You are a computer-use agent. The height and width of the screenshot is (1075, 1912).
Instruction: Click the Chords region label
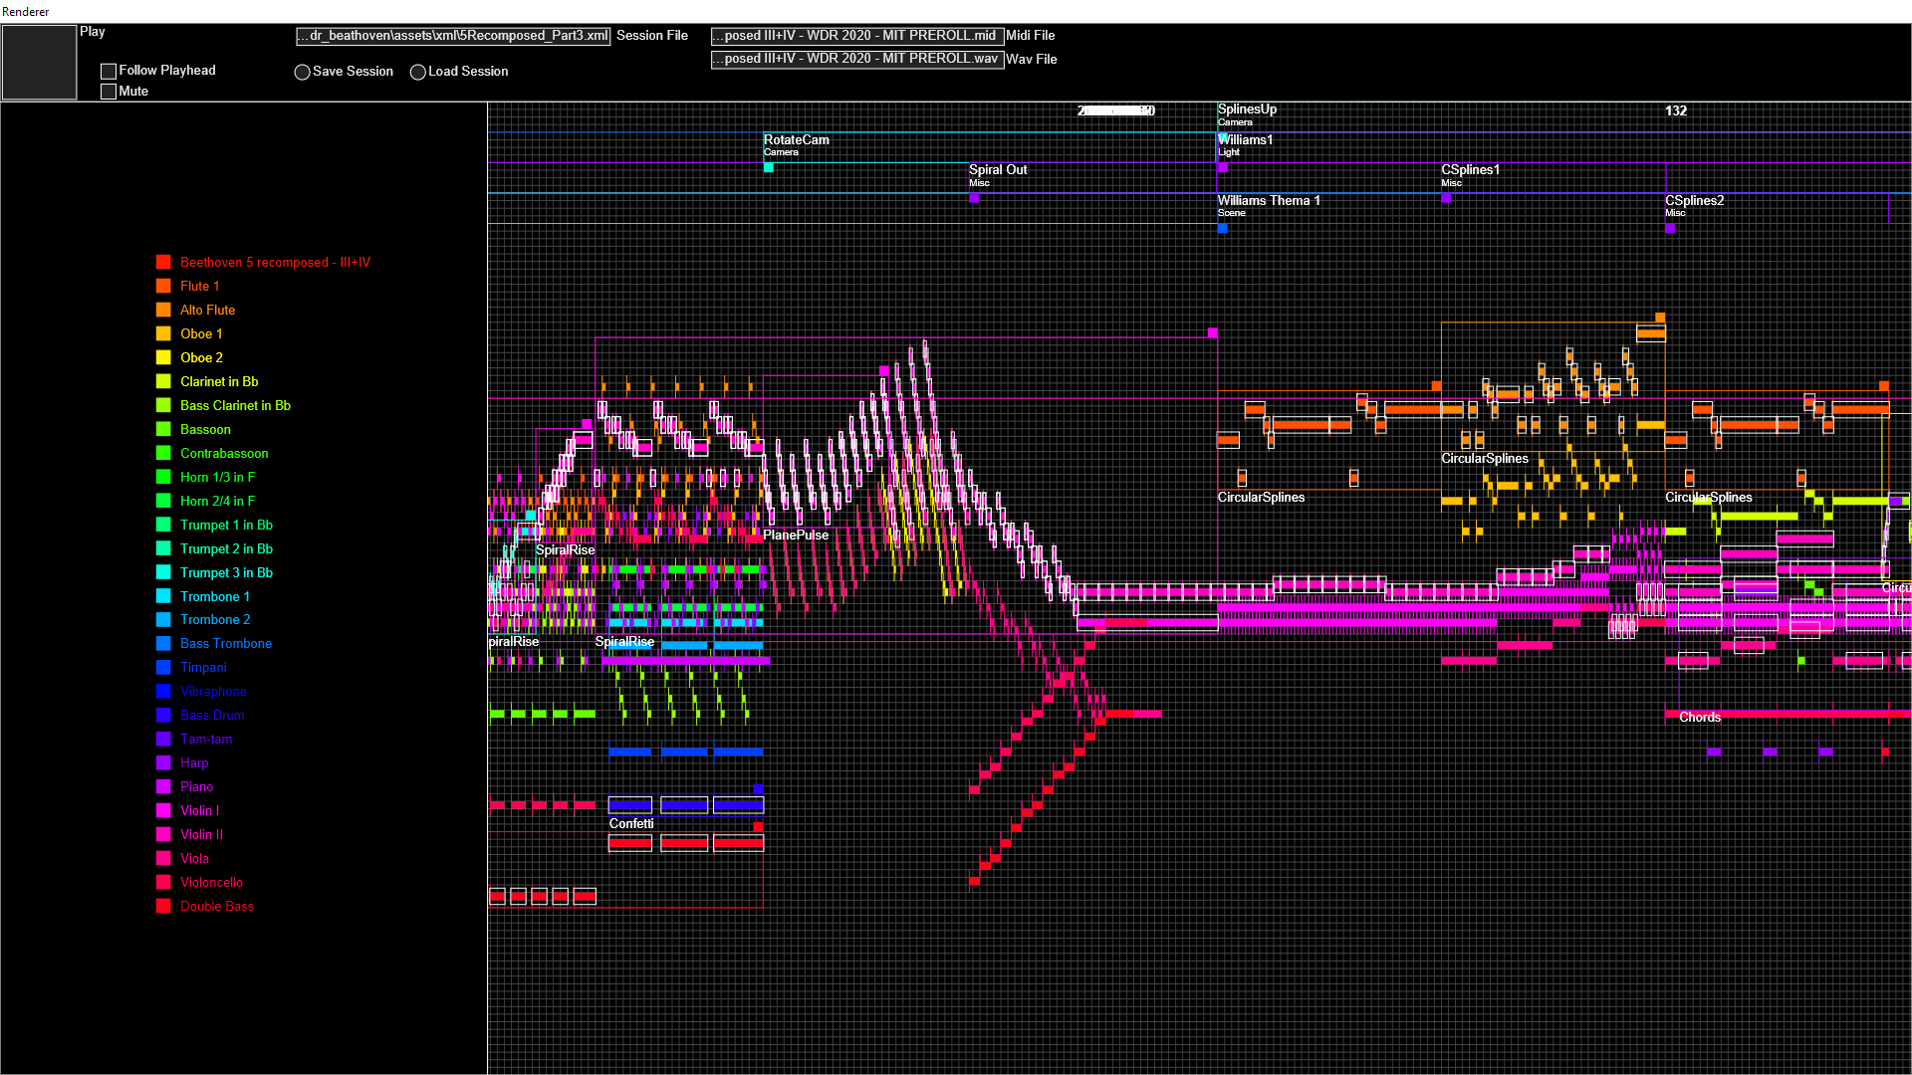1700,717
